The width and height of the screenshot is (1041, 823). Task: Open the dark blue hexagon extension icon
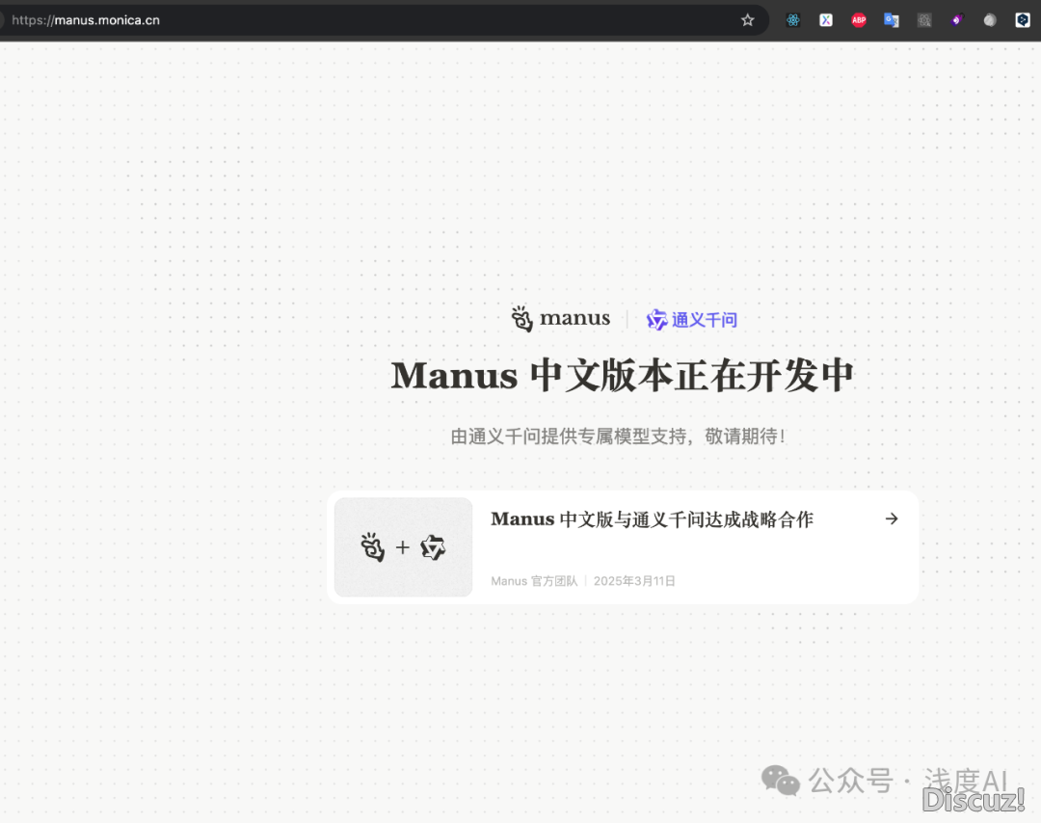click(1023, 20)
